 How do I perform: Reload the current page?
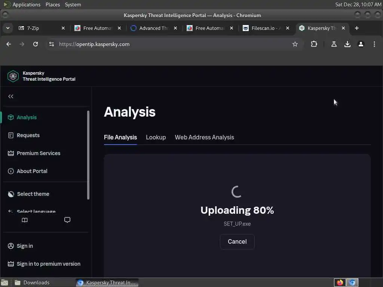(x=36, y=44)
